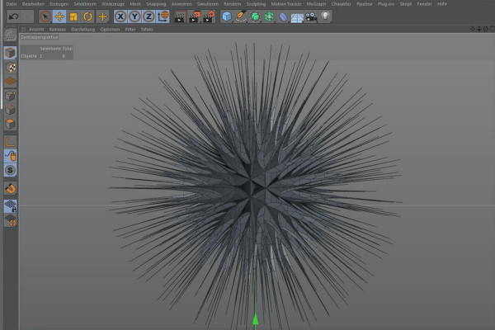Open the Cube primitives palette
This screenshot has width=495, height=330.
tap(227, 16)
